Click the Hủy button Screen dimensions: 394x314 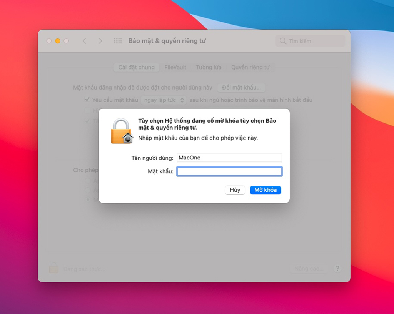pos(235,190)
